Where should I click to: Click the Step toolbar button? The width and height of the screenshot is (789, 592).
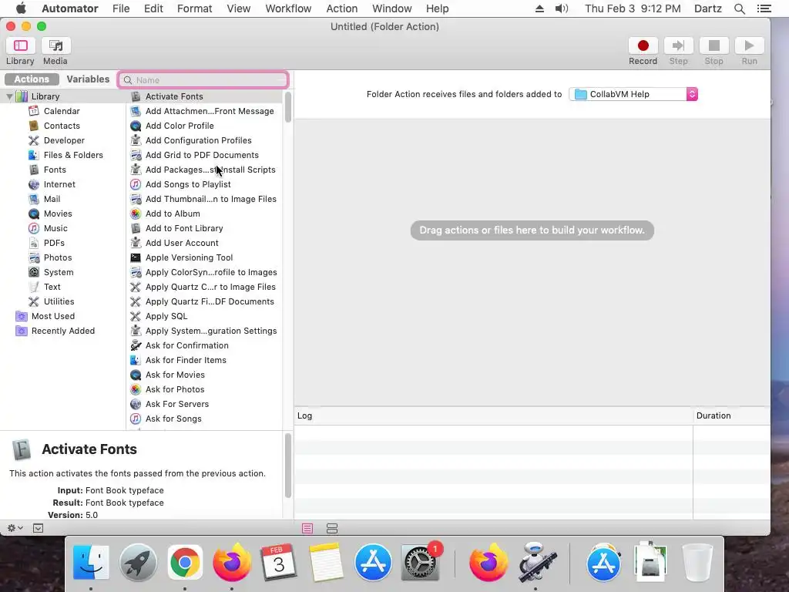(678, 45)
